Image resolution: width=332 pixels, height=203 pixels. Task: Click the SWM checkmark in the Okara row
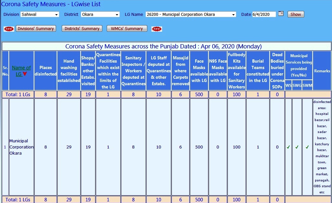(307, 147)
